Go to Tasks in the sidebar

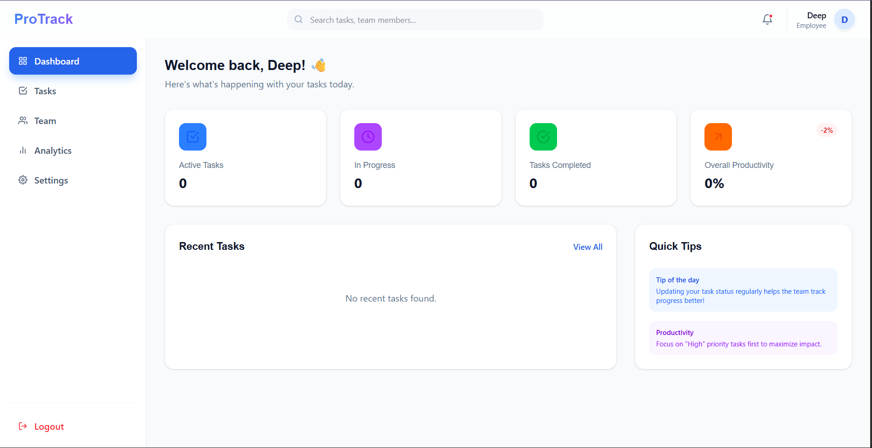pyautogui.click(x=45, y=91)
